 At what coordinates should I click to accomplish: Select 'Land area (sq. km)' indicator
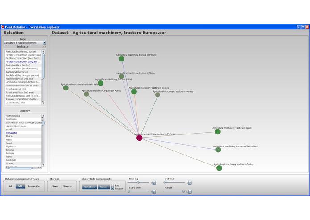(23, 102)
